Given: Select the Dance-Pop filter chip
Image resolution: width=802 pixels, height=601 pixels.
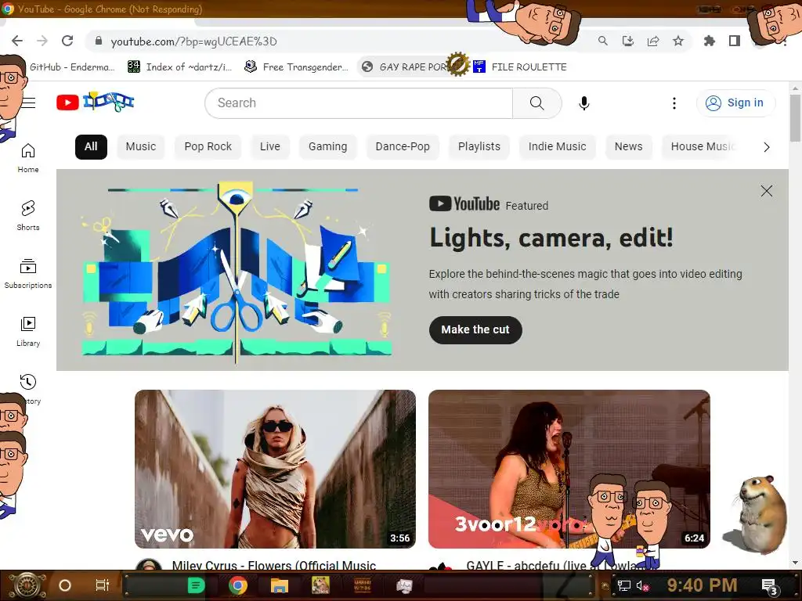Looking at the screenshot, I should pos(403,146).
